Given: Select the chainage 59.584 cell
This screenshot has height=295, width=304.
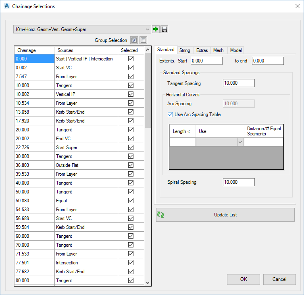Looking at the screenshot, I should 35,227.
